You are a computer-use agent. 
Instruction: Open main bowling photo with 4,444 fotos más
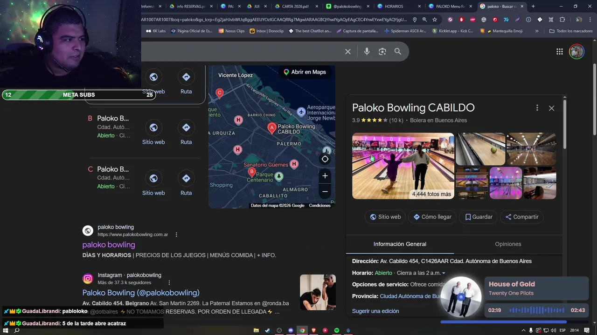coord(403,166)
